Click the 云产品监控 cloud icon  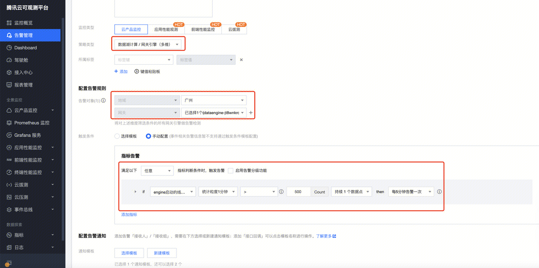point(9,110)
